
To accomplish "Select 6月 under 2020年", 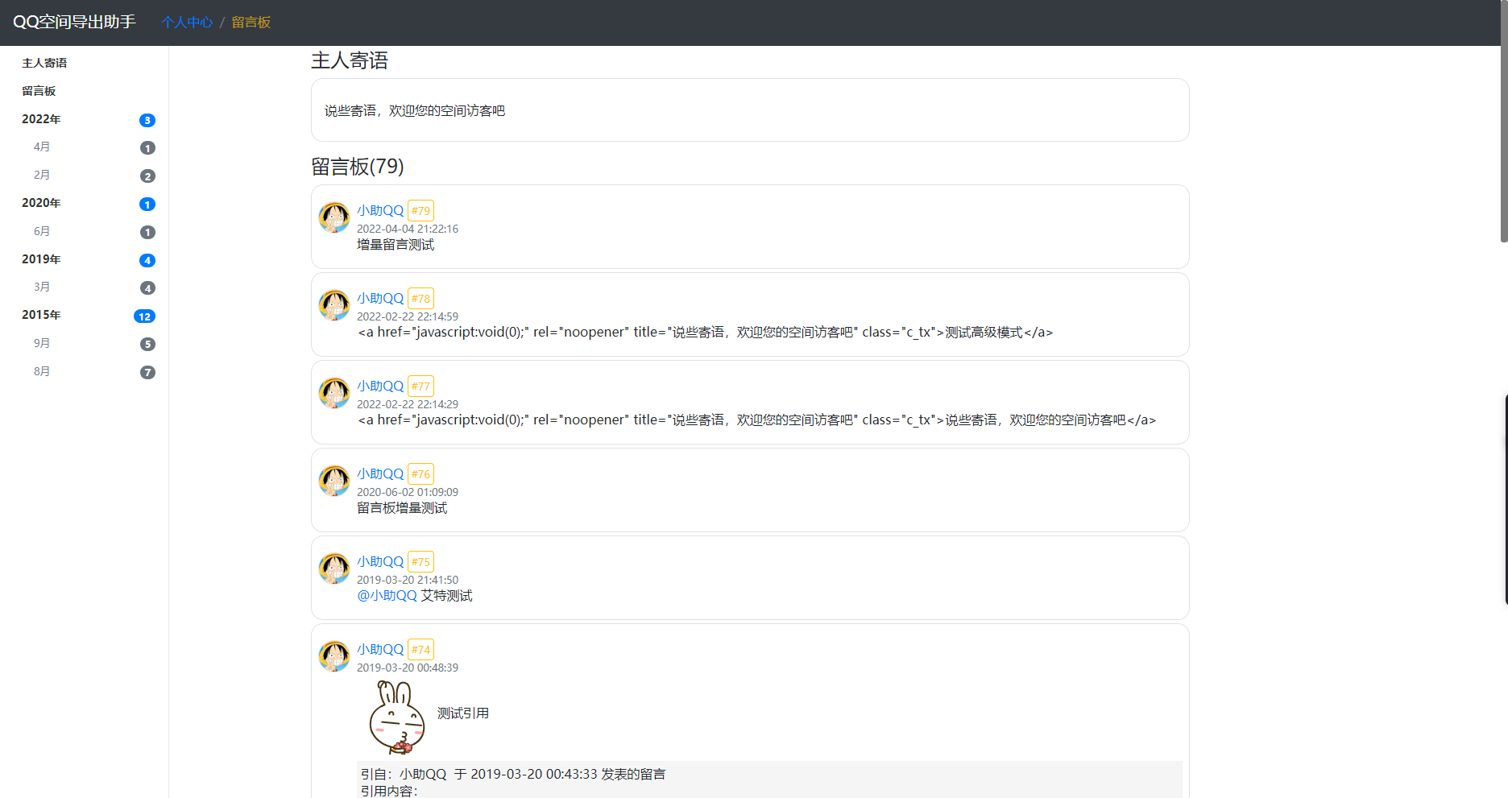I will coord(42,231).
